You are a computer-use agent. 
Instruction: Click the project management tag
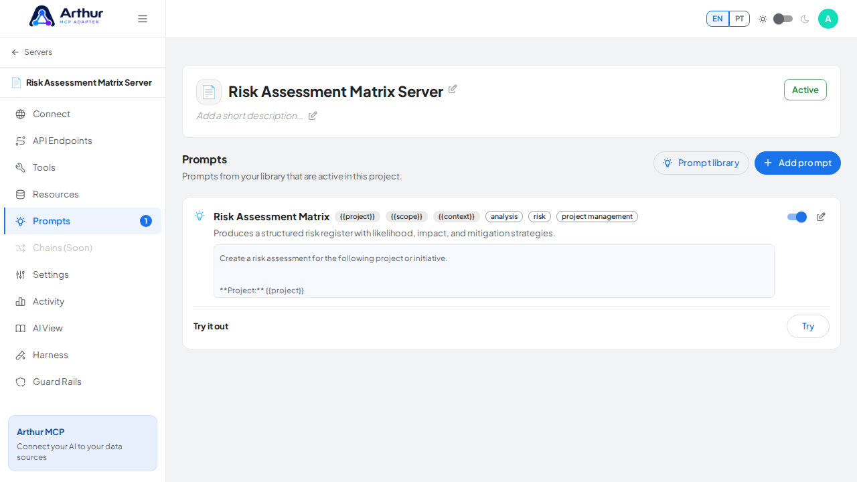point(597,216)
